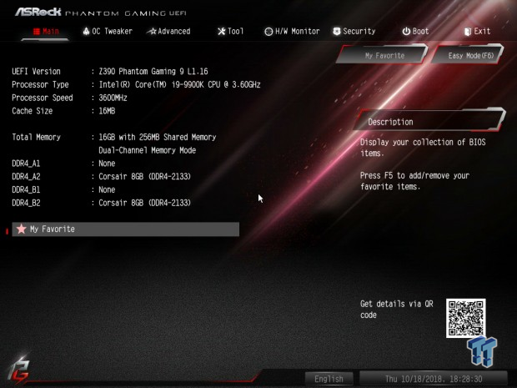The height and width of the screenshot is (388, 517).
Task: Click the QR code image
Action: (x=465, y=318)
